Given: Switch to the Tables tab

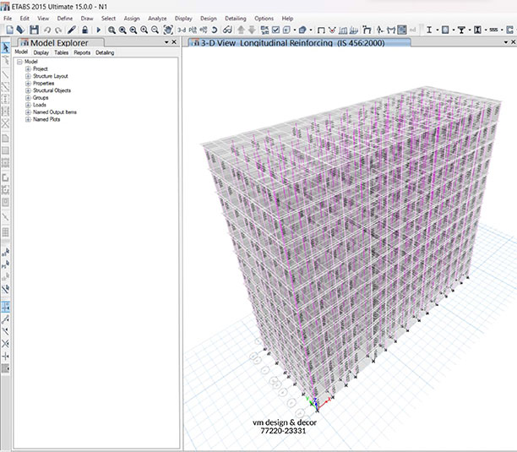Looking at the screenshot, I should tap(63, 52).
